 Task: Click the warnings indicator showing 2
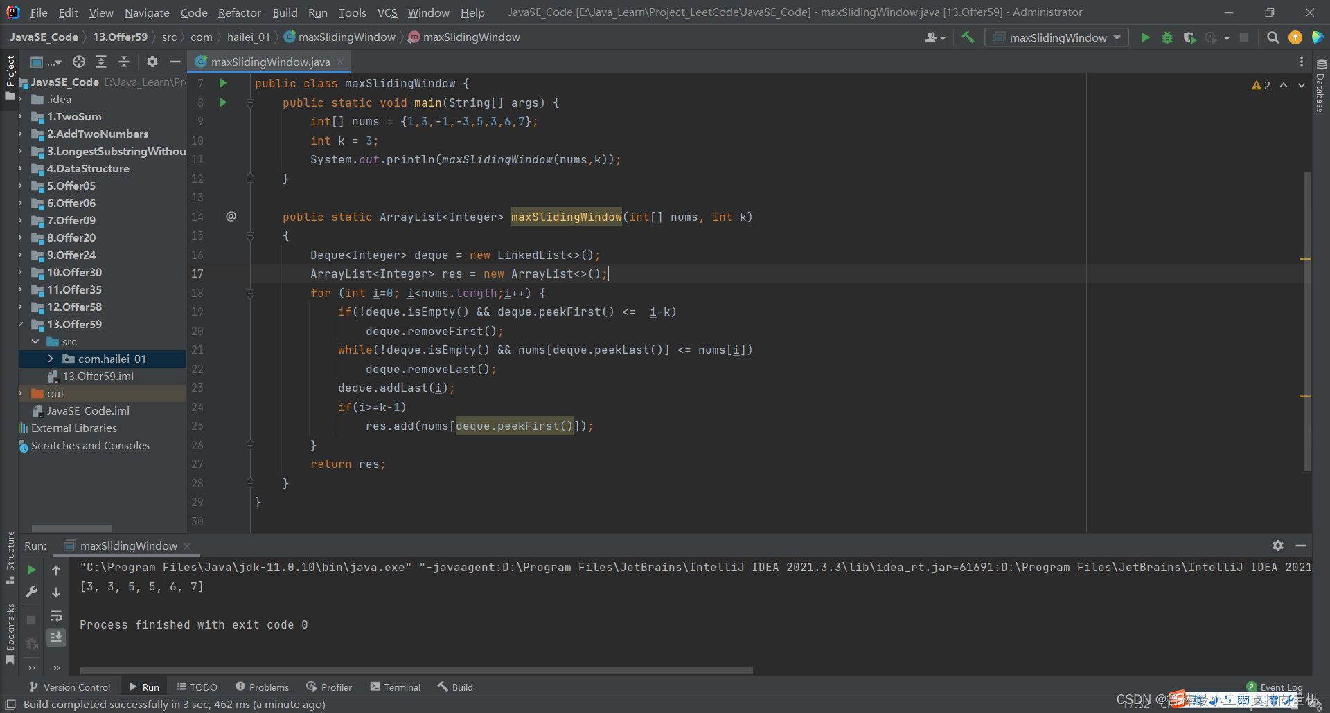coord(1261,85)
